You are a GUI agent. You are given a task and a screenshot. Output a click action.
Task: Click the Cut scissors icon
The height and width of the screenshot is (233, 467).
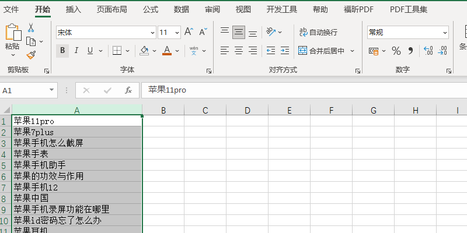(31, 27)
